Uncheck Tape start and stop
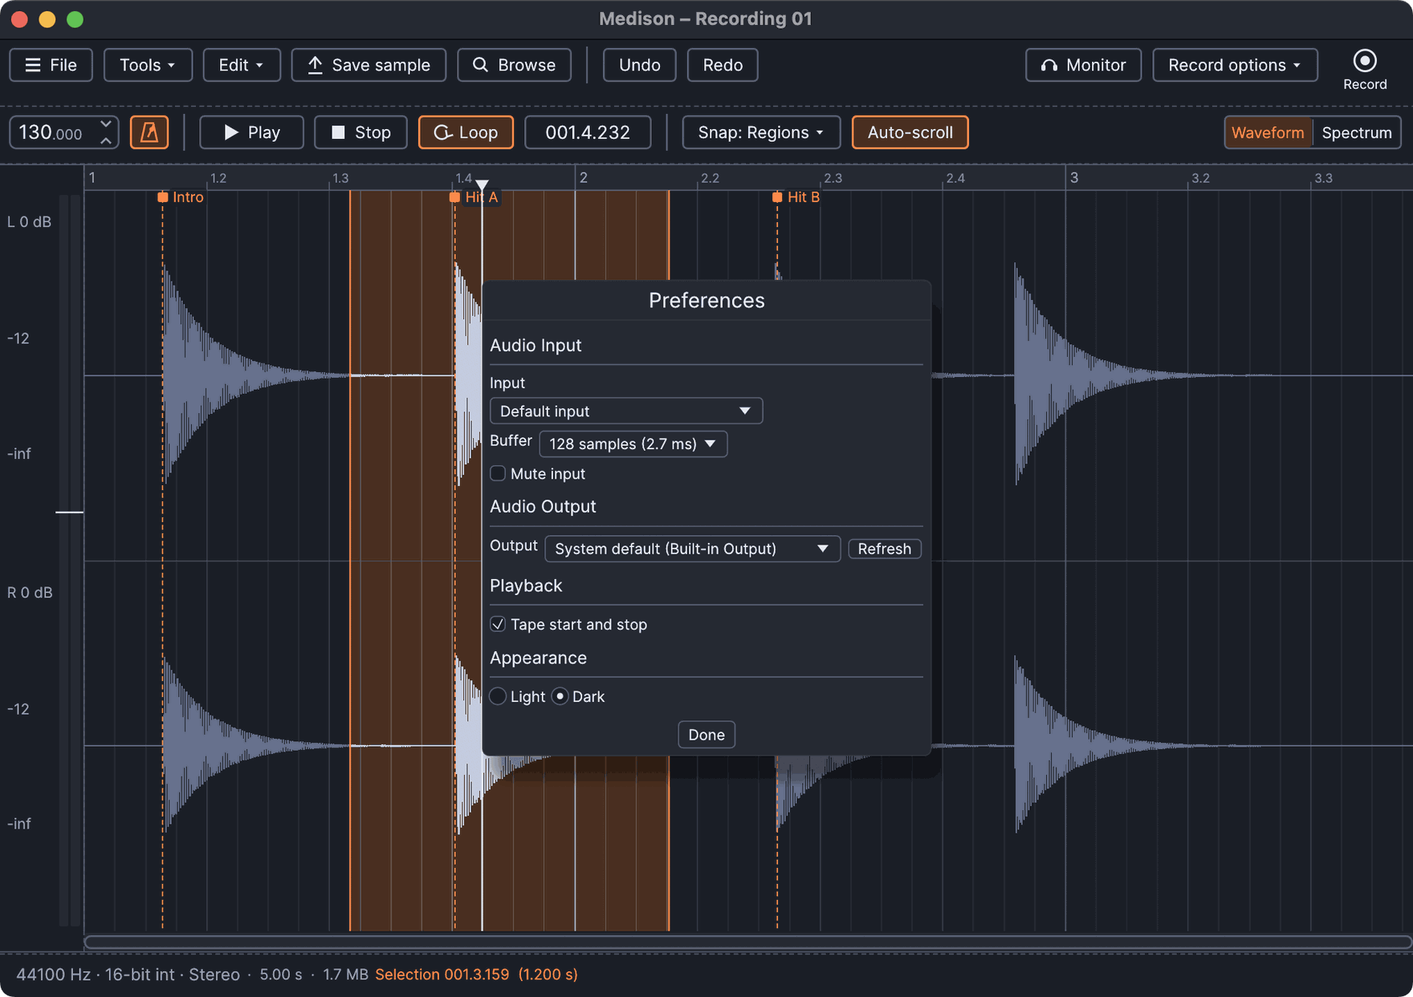This screenshot has height=997, width=1413. [x=498, y=624]
